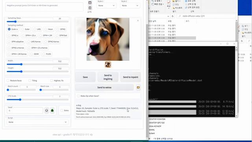This screenshot has height=142, width=252.
Task: Select the DDIM sampler
Action: click(35, 54)
